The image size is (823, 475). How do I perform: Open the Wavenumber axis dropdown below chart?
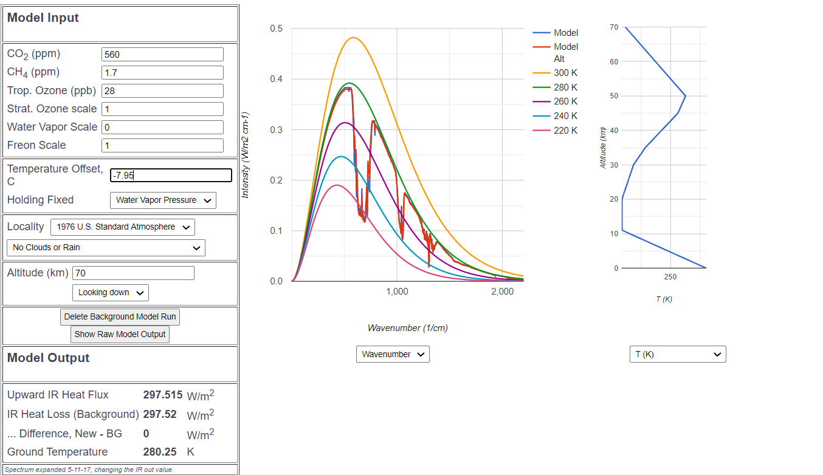pyautogui.click(x=393, y=354)
